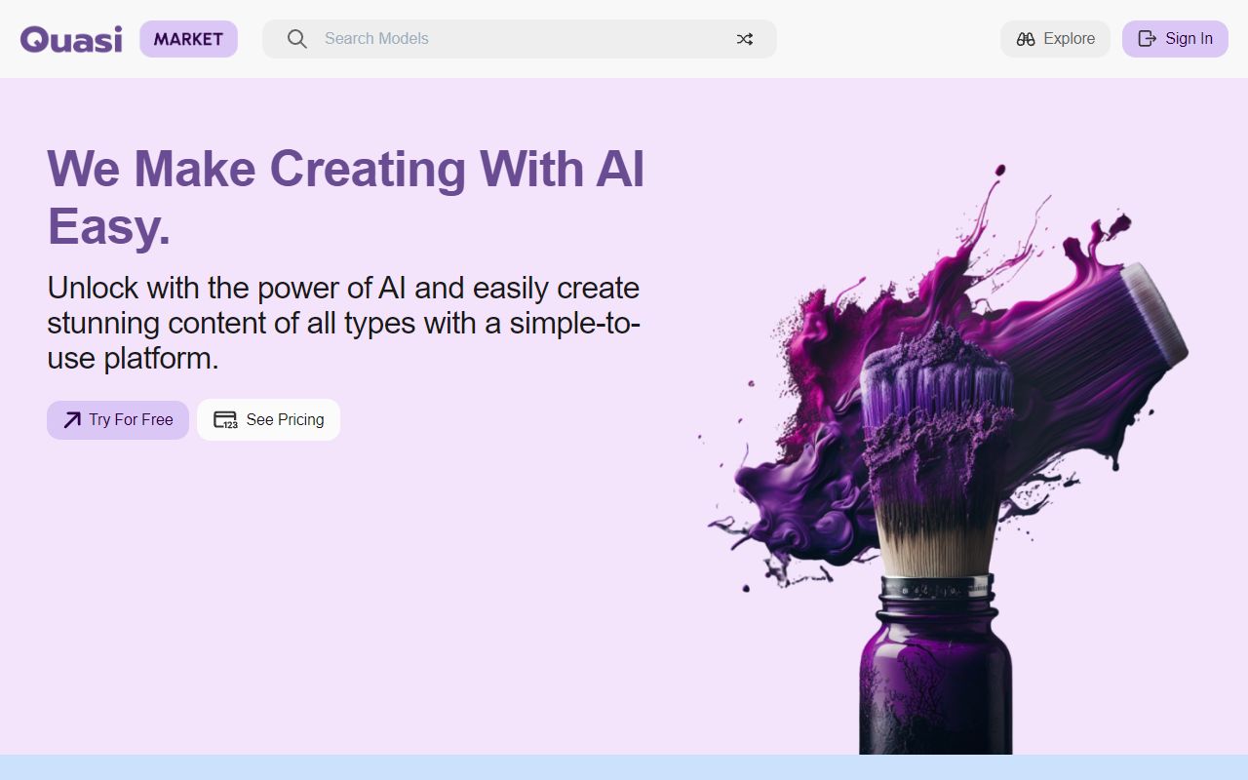This screenshot has height=780, width=1248.
Task: Open the homepage via the Quasi logo
Action: pos(69,39)
